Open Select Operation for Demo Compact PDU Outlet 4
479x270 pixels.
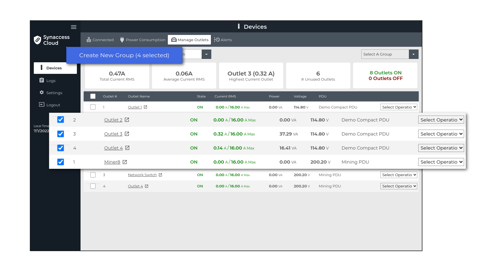441,148
